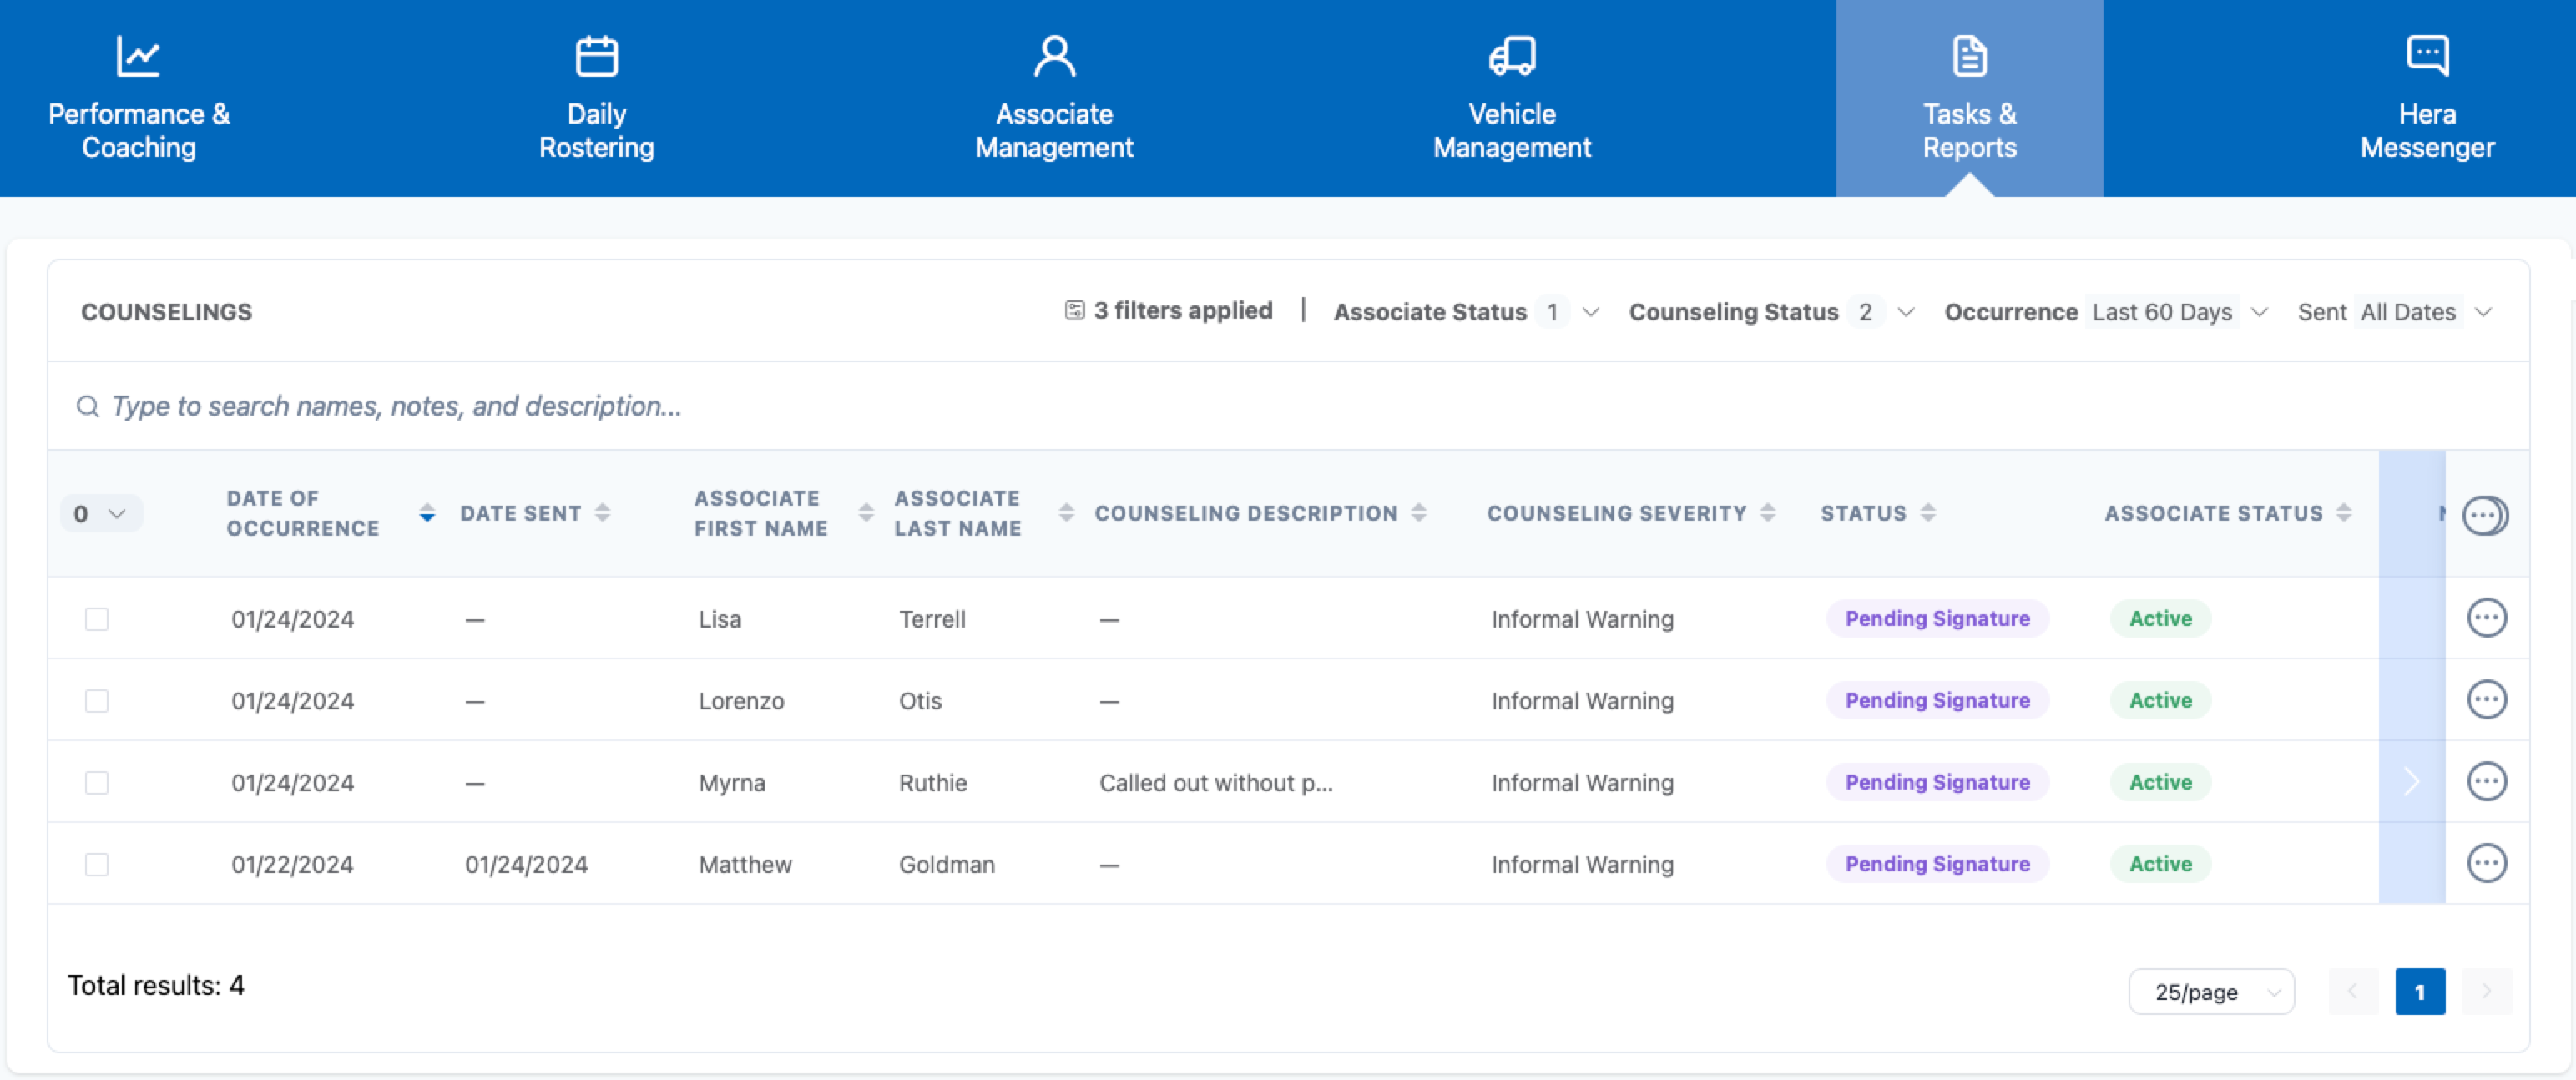Open row actions menu for Lisa Terrell

coord(2485,618)
